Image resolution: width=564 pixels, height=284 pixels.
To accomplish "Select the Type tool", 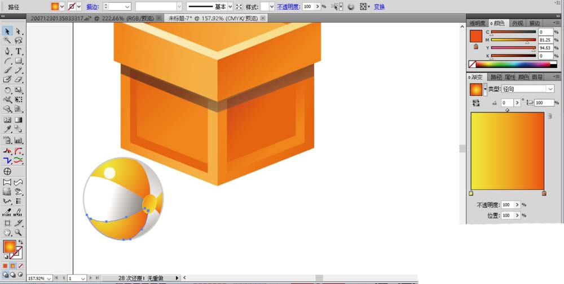I will 19,51.
